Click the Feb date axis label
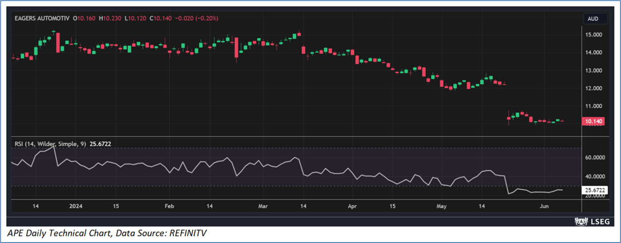The height and width of the screenshot is (243, 621). tap(169, 206)
